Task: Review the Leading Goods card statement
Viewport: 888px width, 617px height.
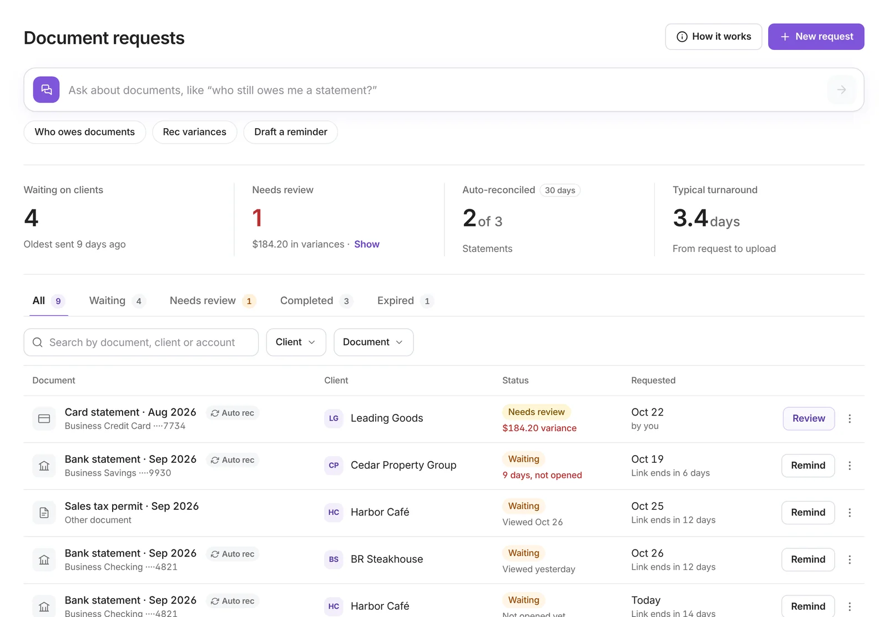Action: click(x=809, y=419)
